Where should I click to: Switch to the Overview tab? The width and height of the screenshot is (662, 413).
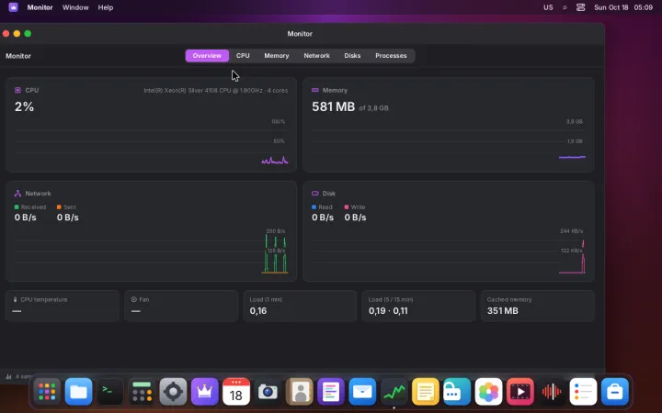point(207,56)
